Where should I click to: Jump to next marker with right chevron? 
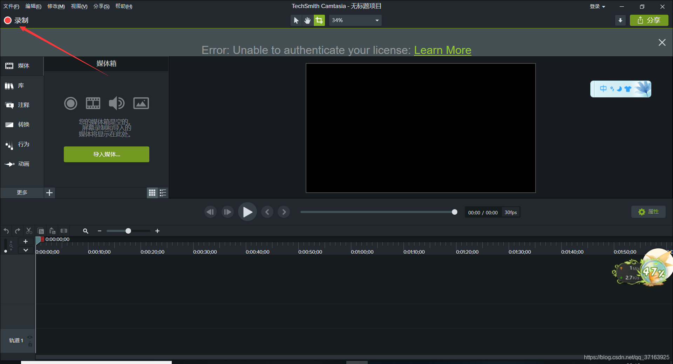coord(284,212)
